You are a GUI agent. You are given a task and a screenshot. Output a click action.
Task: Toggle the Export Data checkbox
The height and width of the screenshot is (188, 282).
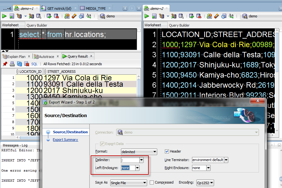102,144
